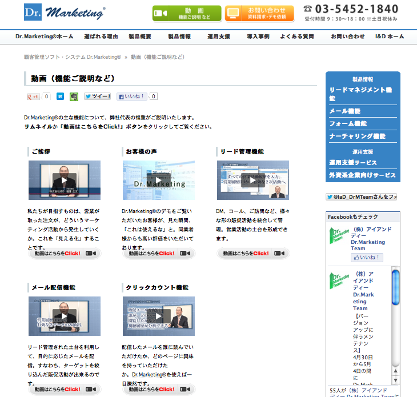Open the green 動画 video button

(x=187, y=13)
